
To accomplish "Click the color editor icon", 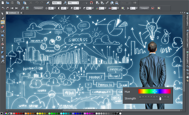I will pyautogui.click(x=6, y=113).
